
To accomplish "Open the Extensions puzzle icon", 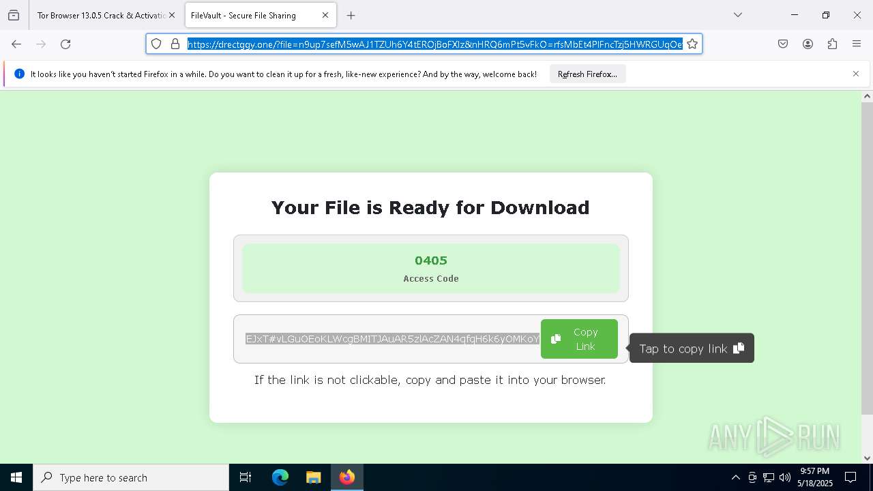I will coord(832,44).
